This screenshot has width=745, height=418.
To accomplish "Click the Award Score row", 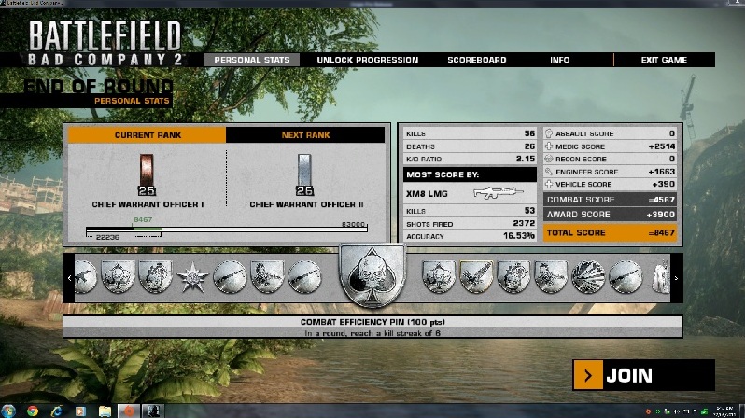I will 610,215.
